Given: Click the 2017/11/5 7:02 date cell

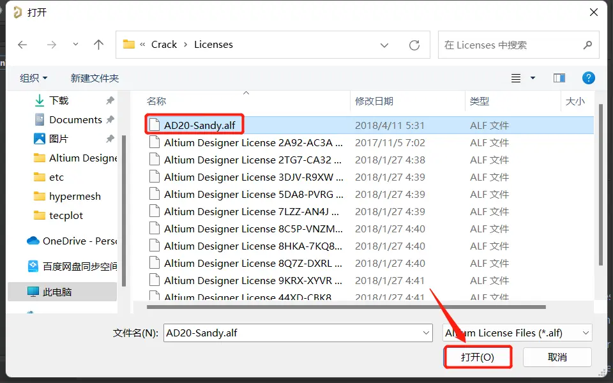Looking at the screenshot, I should (390, 142).
